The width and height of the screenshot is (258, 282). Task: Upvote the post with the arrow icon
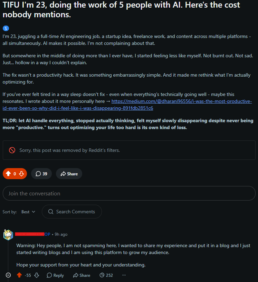[x=8, y=174]
